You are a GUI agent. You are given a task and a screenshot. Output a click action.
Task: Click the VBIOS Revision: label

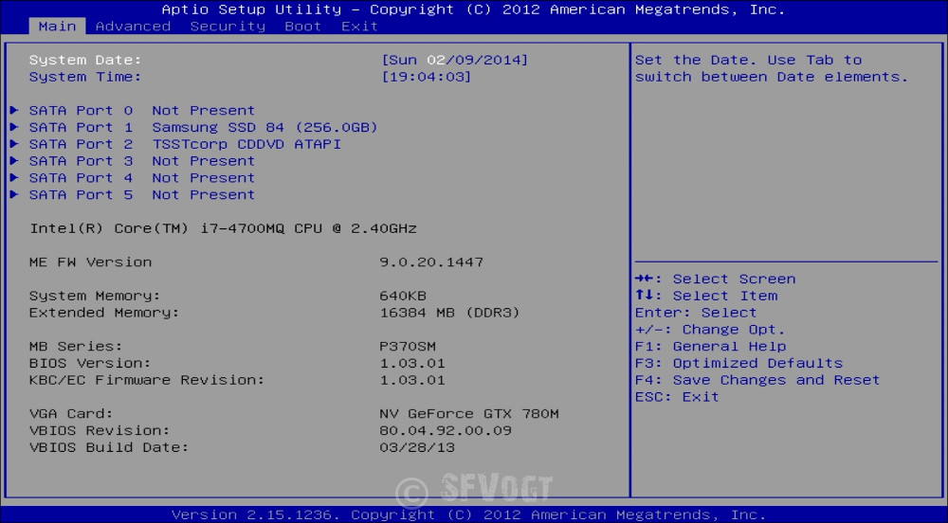click(100, 430)
